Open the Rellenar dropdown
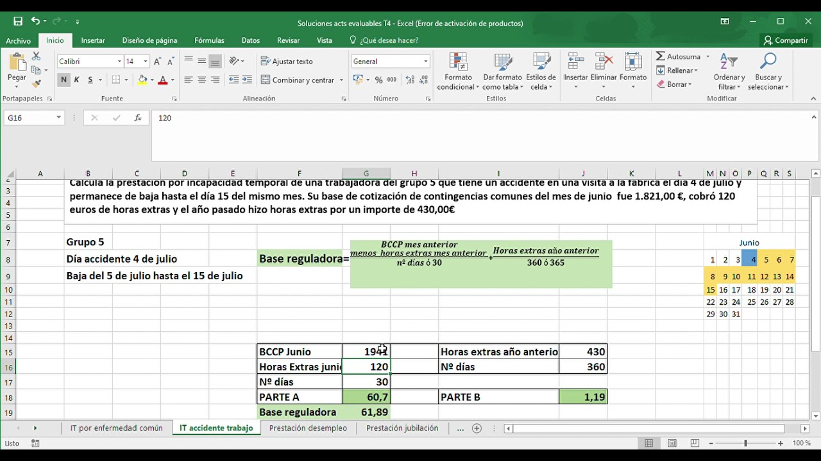The height and width of the screenshot is (461, 821). (695, 70)
